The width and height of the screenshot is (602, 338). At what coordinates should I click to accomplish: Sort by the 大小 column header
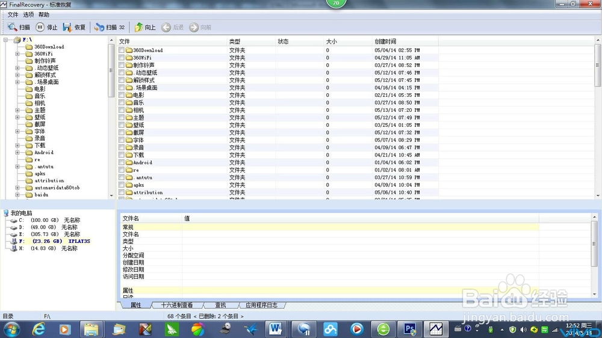click(348, 41)
